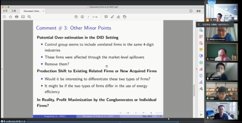This screenshot has height=123, width=242.
Task: Select the highlighter pen tool
Action: pos(112,17)
